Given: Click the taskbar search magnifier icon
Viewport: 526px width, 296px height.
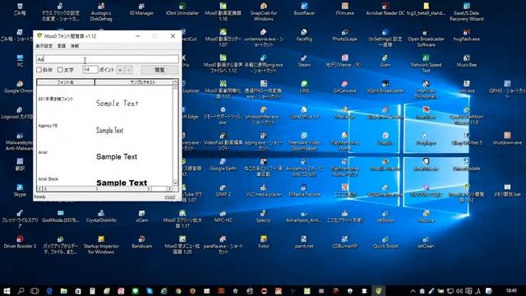Looking at the screenshot, I should pos(21,290).
